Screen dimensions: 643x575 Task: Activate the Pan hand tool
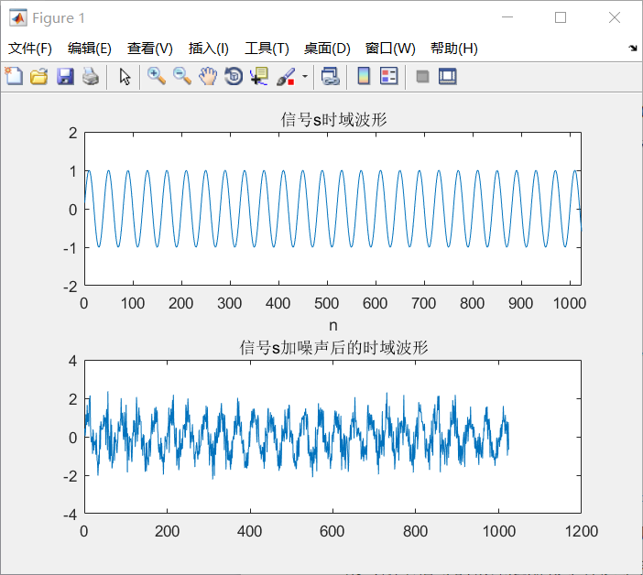click(208, 77)
